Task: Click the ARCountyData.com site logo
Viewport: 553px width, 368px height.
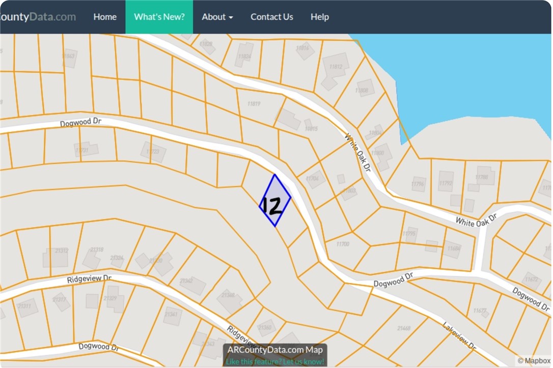Action: [38, 17]
